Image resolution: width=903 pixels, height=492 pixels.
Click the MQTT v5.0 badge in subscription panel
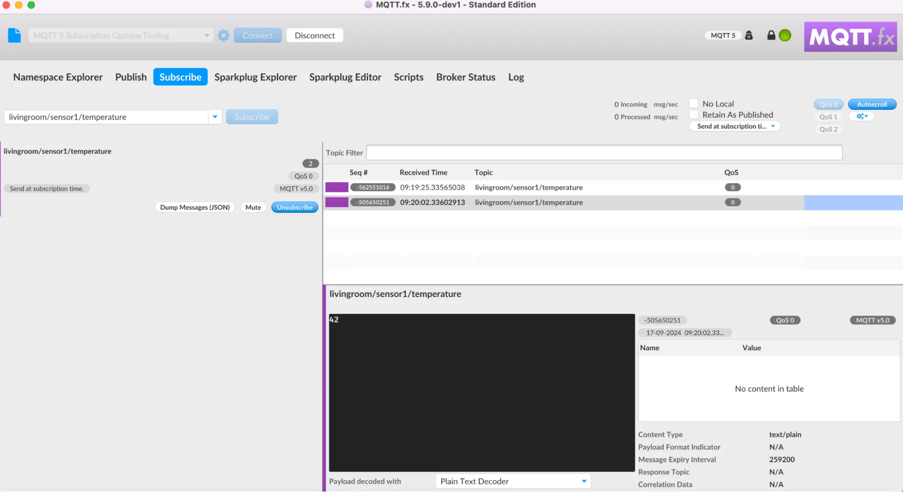(x=296, y=189)
